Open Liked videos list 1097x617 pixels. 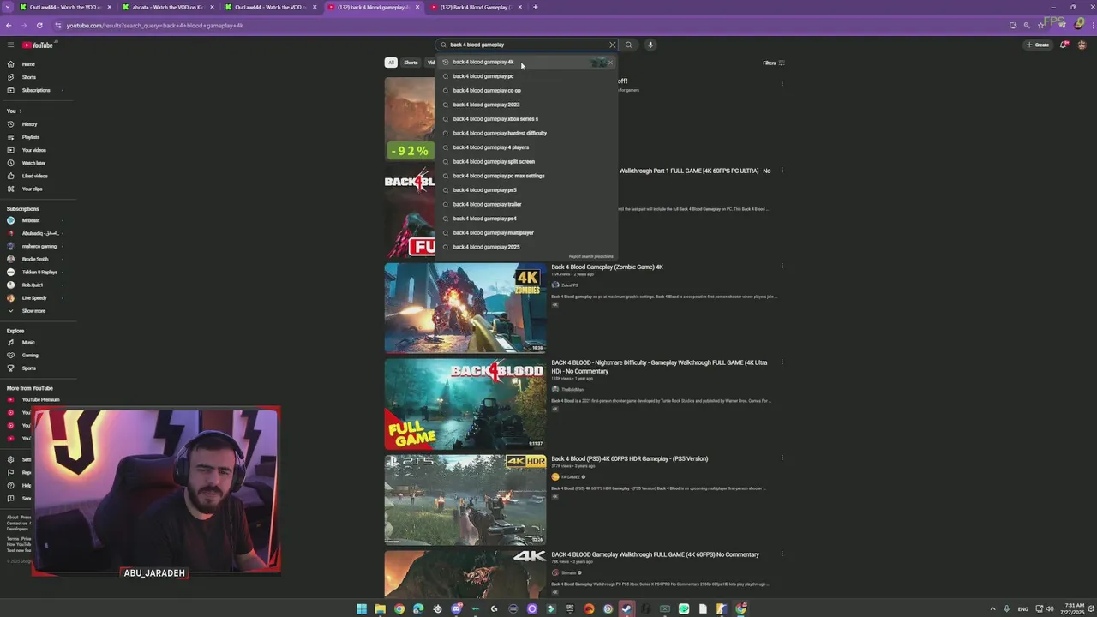click(x=35, y=176)
